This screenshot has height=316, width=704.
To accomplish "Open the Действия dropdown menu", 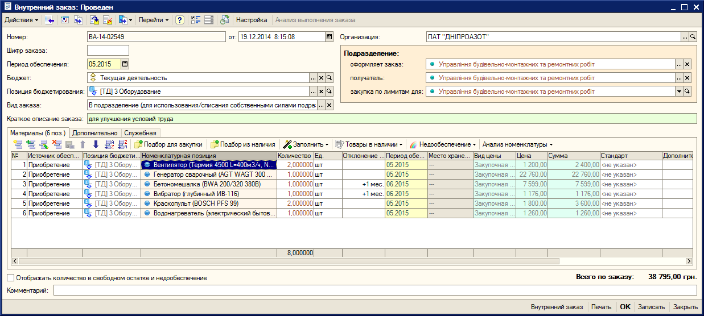I will 22,20.
